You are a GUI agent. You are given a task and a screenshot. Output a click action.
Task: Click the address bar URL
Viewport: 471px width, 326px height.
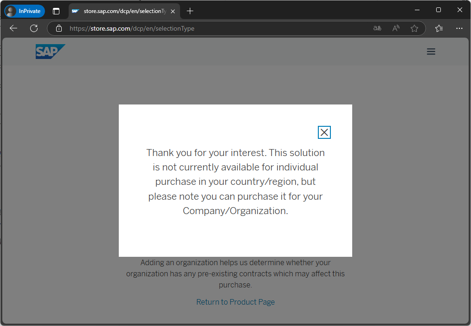click(132, 29)
